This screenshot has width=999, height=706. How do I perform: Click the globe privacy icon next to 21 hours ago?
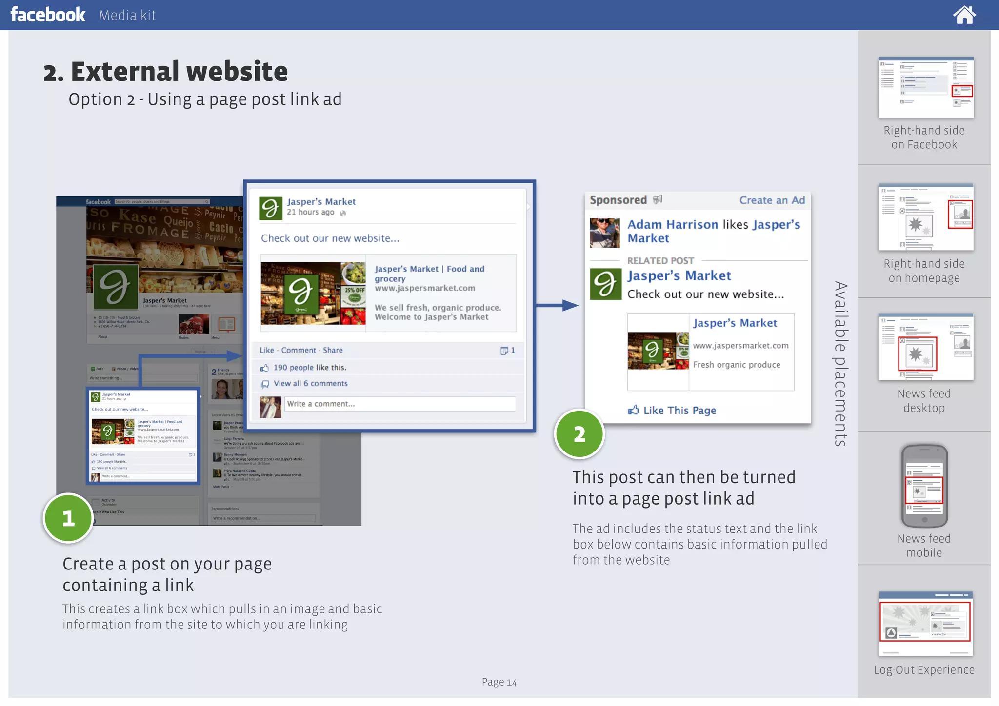pyautogui.click(x=342, y=213)
